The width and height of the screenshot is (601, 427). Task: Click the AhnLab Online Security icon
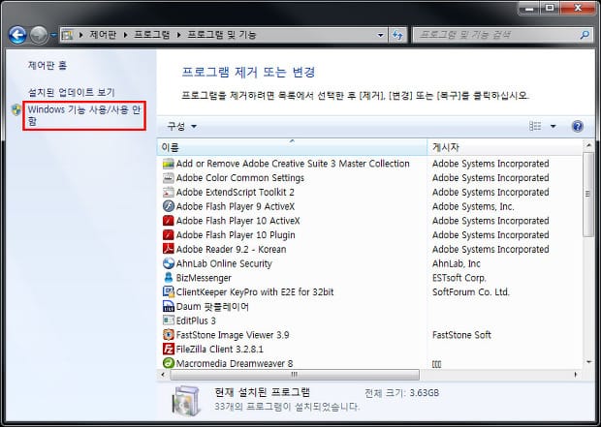pos(168,263)
